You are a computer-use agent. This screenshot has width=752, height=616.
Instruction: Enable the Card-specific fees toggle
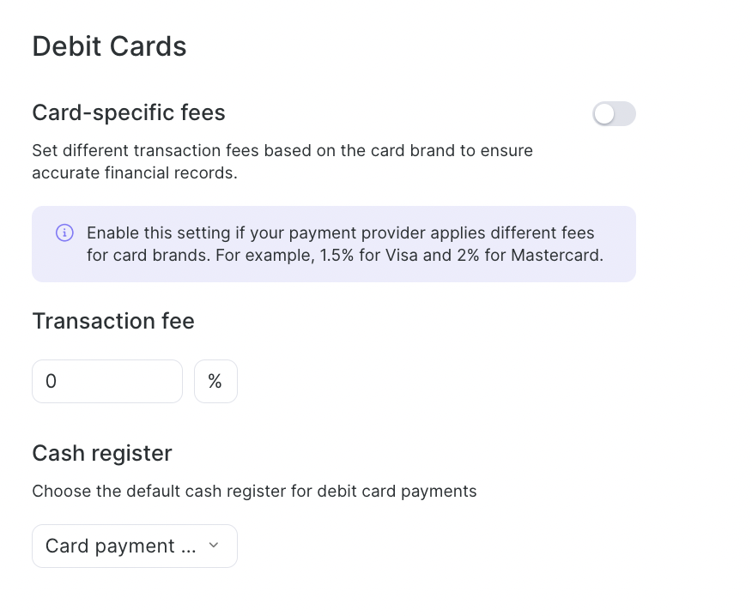tap(614, 113)
